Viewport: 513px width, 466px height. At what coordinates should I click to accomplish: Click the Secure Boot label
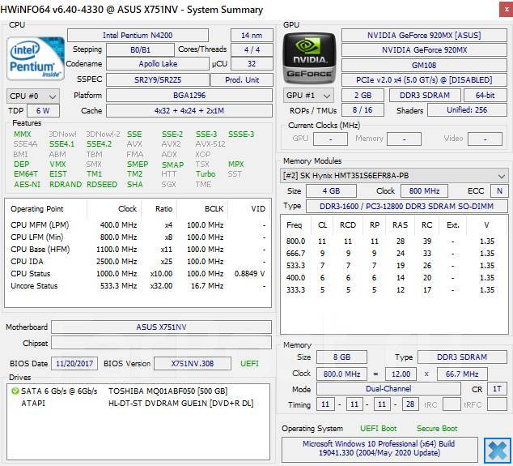click(437, 428)
